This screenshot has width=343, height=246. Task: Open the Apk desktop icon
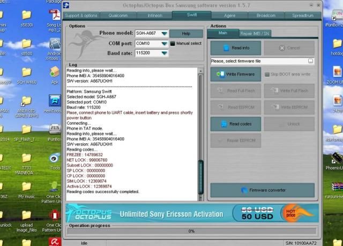point(55,72)
